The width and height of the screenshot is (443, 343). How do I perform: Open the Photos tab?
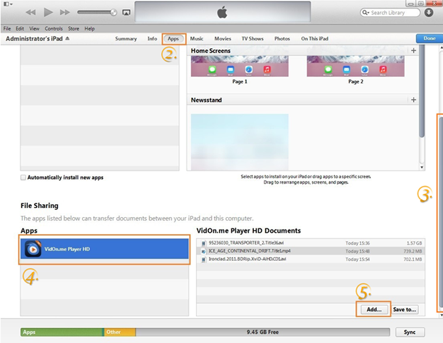pos(282,38)
